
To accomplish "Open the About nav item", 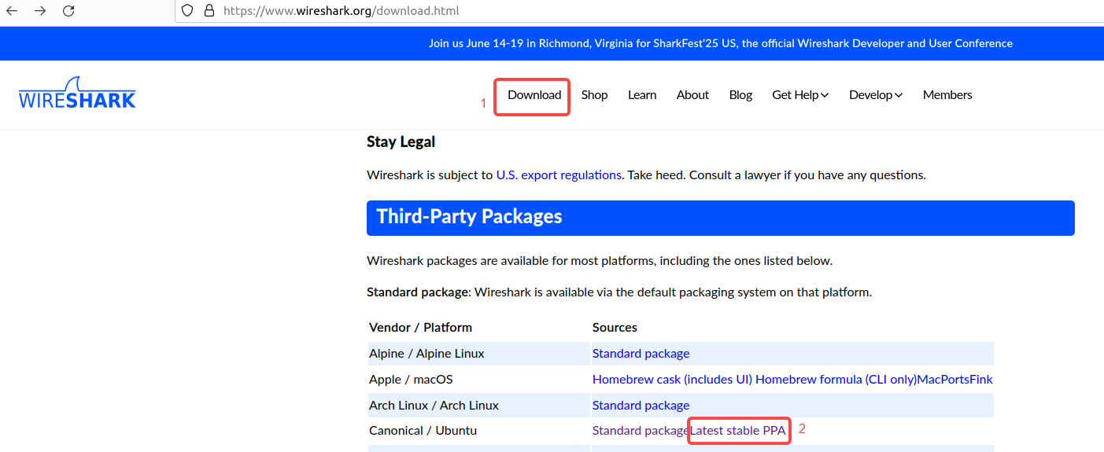I will 692,95.
